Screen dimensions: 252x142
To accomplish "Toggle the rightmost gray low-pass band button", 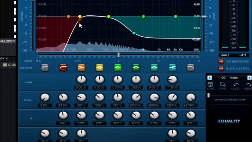I will (x=191, y=67).
